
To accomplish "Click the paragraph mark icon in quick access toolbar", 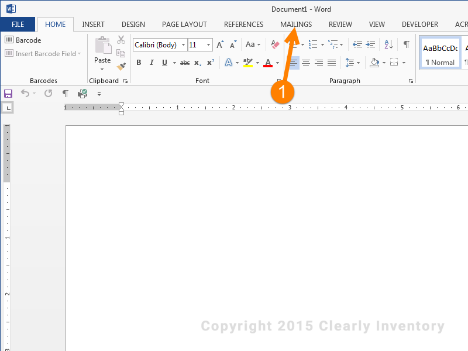I will (66, 94).
